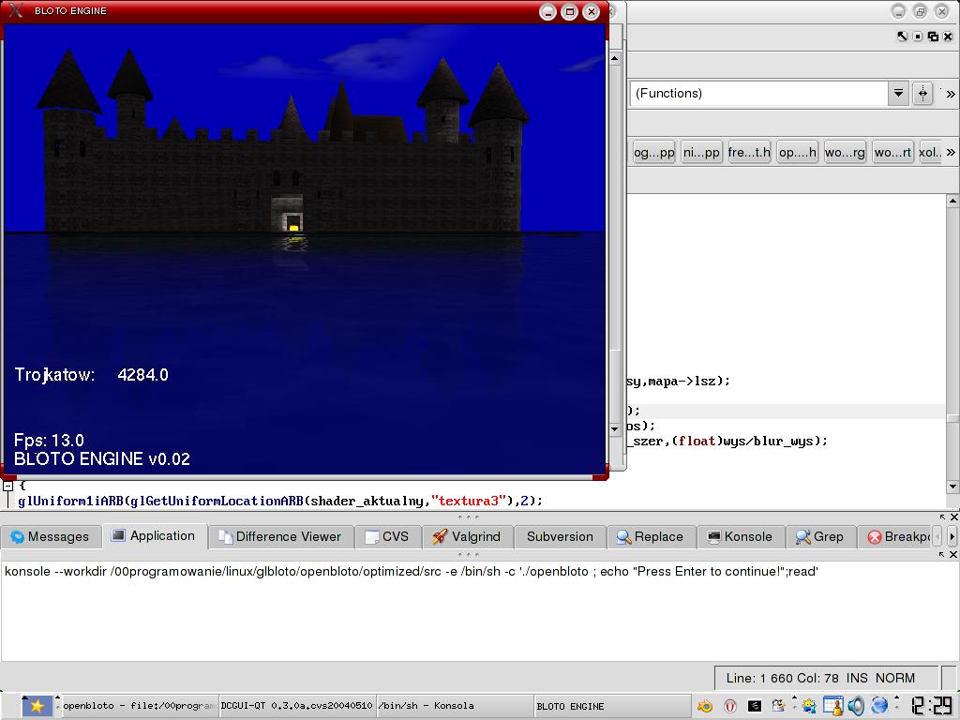Open the (Functions) combo box dropdown arrow

898,94
